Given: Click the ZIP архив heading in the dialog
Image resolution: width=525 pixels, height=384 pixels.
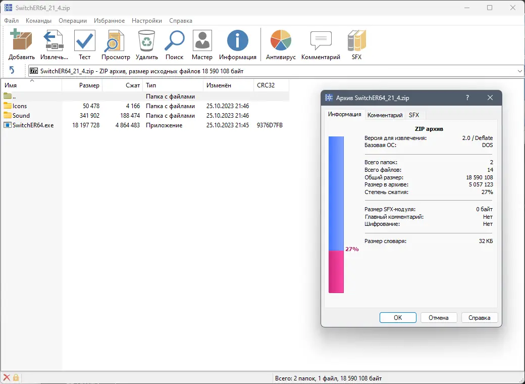Looking at the screenshot, I should click(x=429, y=129).
